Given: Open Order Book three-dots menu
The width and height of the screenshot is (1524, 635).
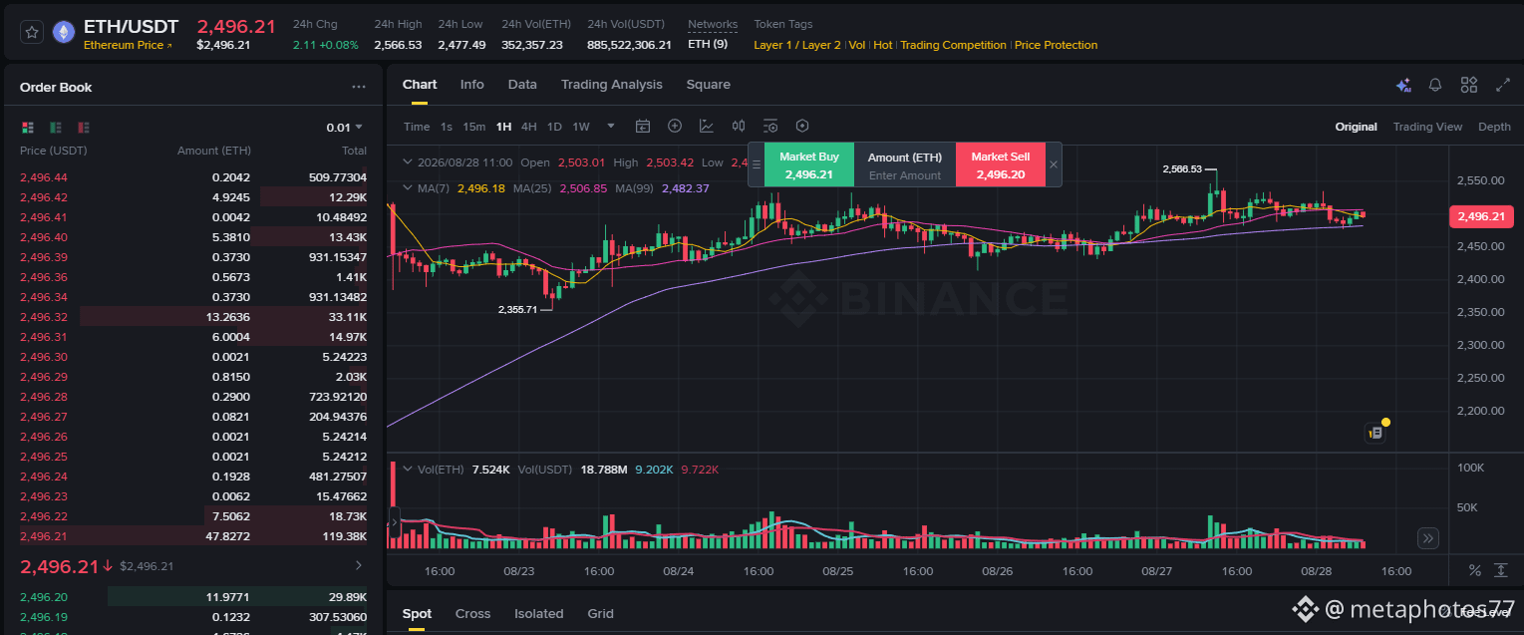Looking at the screenshot, I should [x=359, y=88].
